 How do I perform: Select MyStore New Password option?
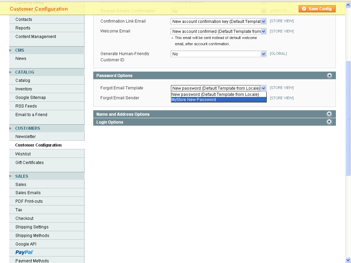(218, 100)
